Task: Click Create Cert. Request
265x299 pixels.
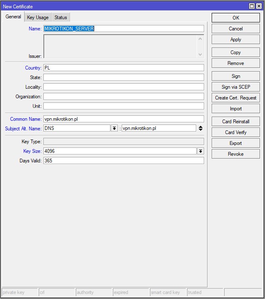Action: point(235,98)
